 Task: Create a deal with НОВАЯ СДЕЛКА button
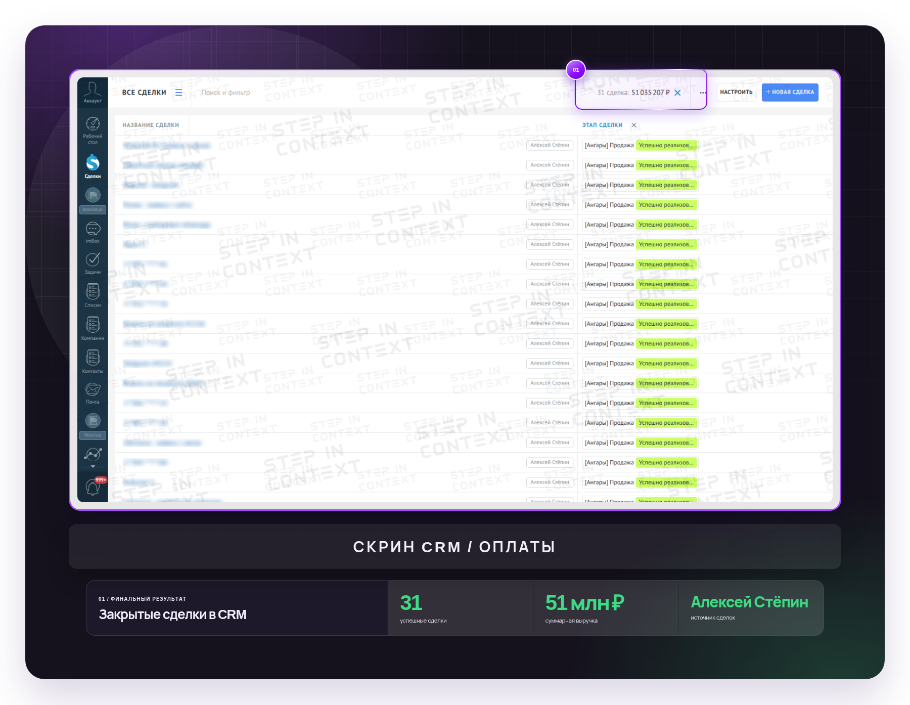pos(790,92)
